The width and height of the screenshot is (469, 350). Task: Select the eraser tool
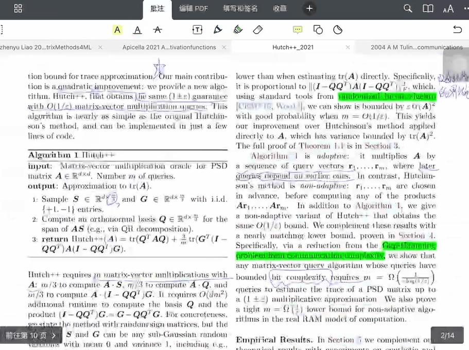(257, 30)
